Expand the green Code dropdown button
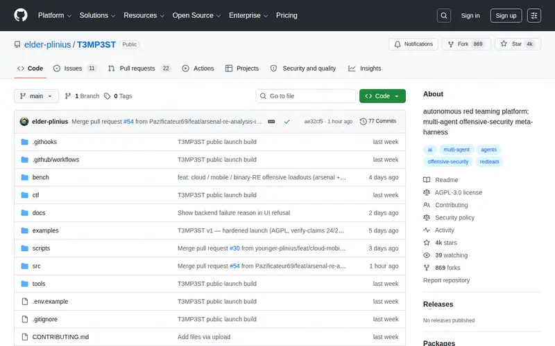 (x=382, y=96)
